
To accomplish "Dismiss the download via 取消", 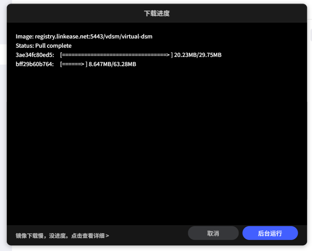I will pos(213,233).
